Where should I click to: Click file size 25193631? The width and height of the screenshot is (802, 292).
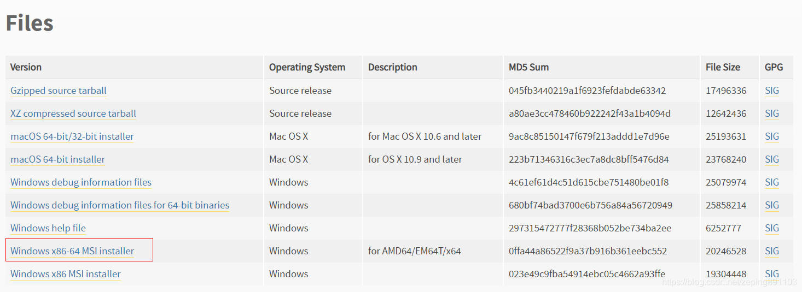tap(726, 136)
